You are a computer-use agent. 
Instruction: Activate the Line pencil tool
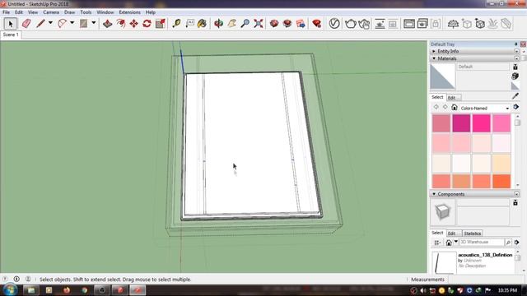40,24
